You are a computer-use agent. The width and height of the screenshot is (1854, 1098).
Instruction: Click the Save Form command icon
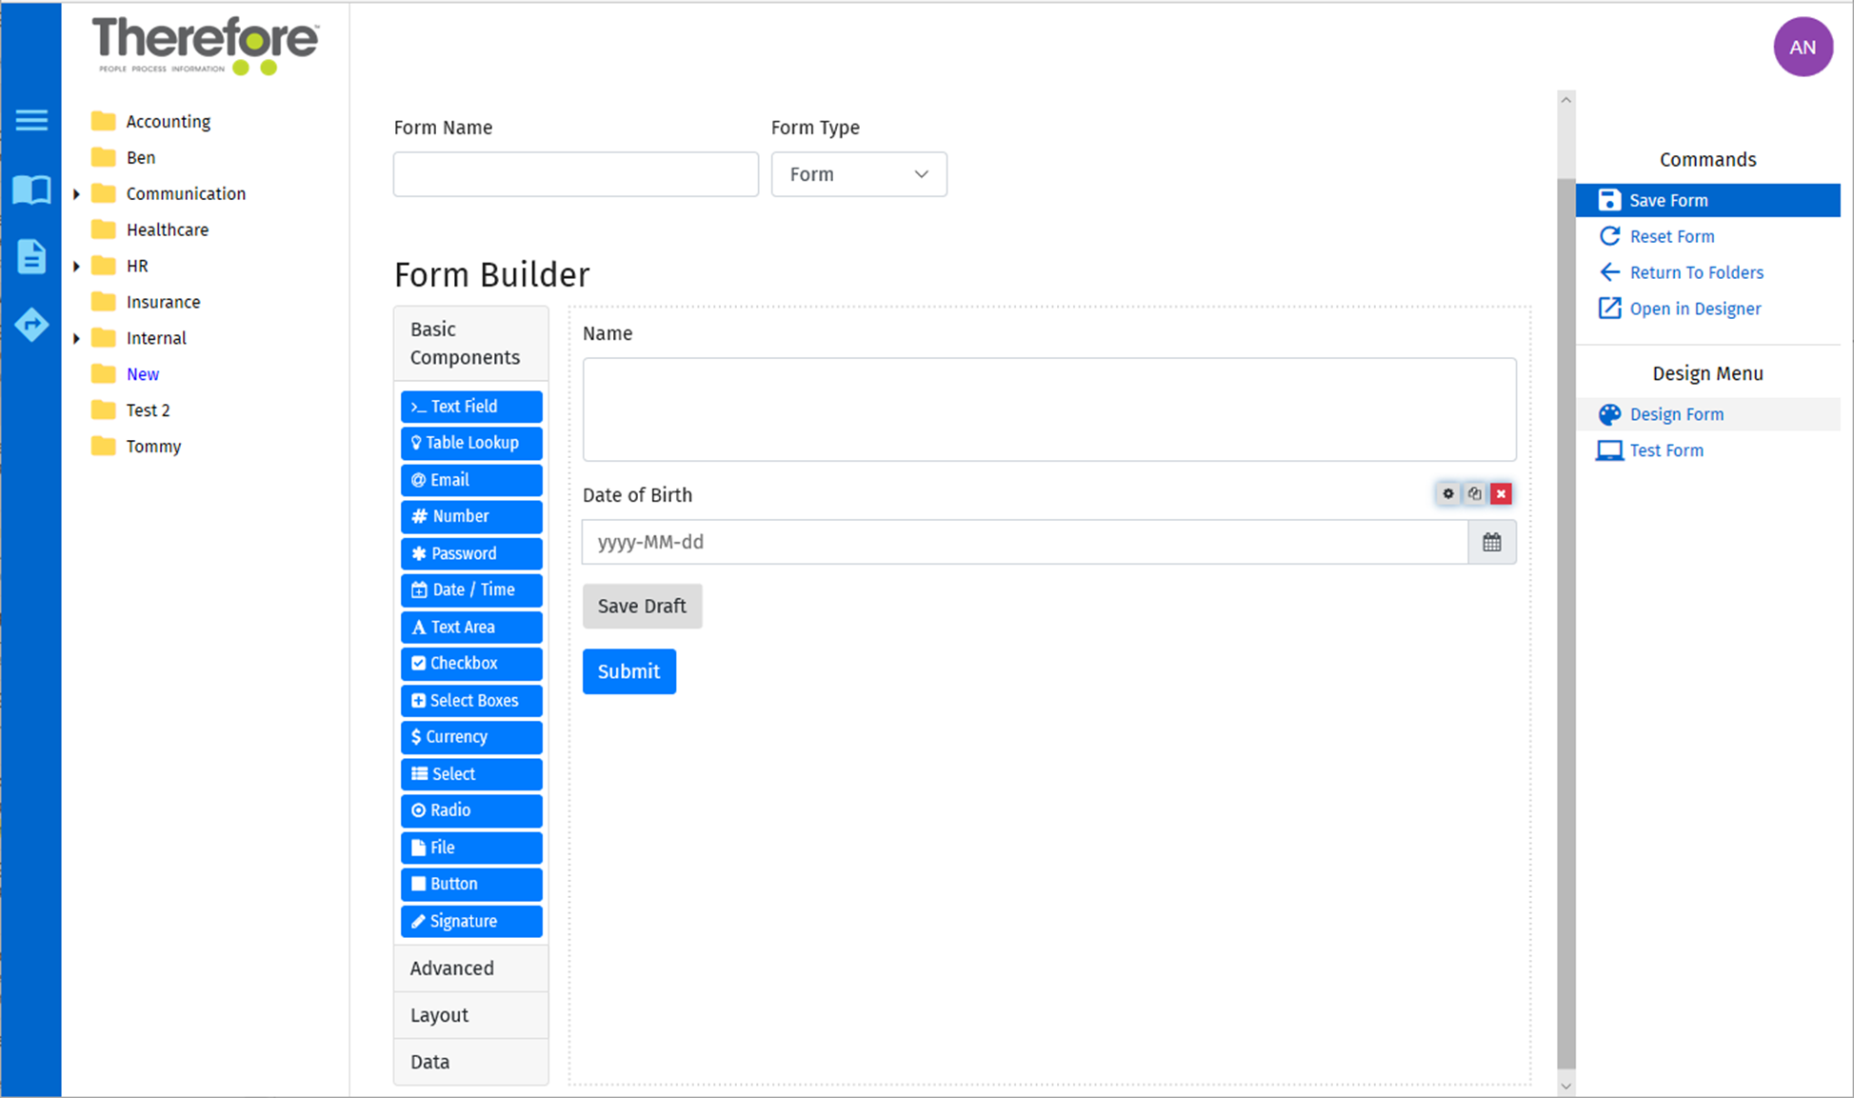click(x=1608, y=200)
